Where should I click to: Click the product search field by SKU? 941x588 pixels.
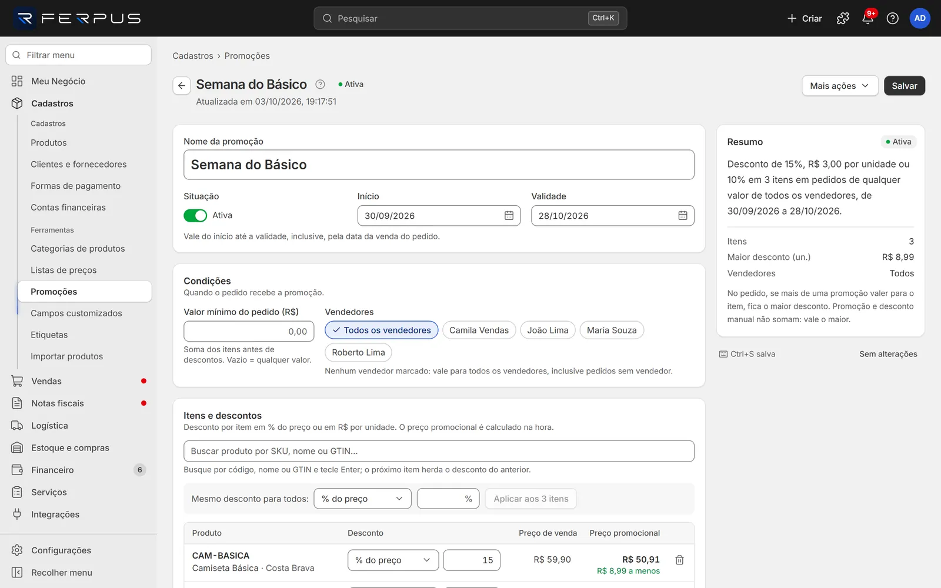tap(439, 451)
